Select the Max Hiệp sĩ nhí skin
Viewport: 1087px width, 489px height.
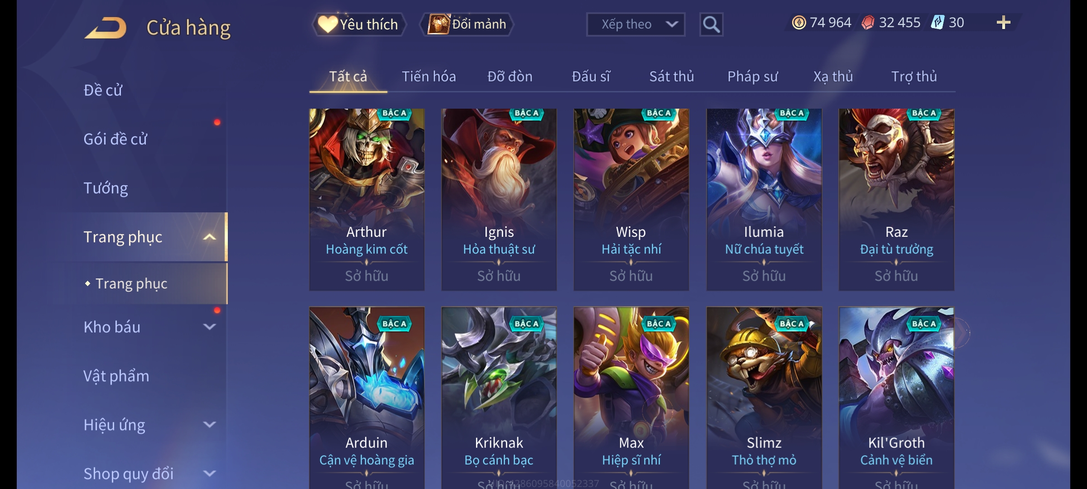pos(631,398)
